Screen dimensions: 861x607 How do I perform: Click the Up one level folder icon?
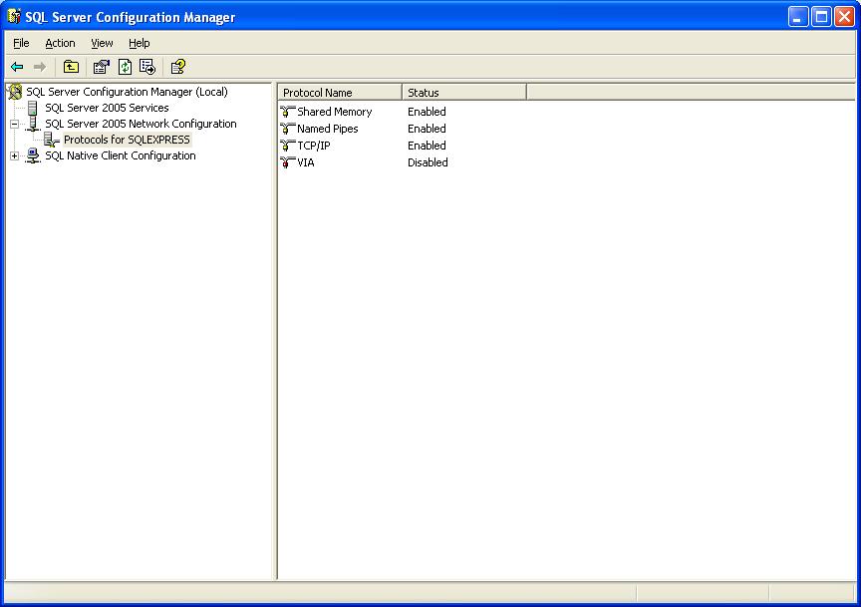click(71, 67)
